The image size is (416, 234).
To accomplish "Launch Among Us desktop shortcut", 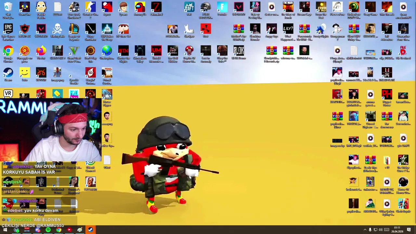I will pyautogui.click(x=140, y=9).
